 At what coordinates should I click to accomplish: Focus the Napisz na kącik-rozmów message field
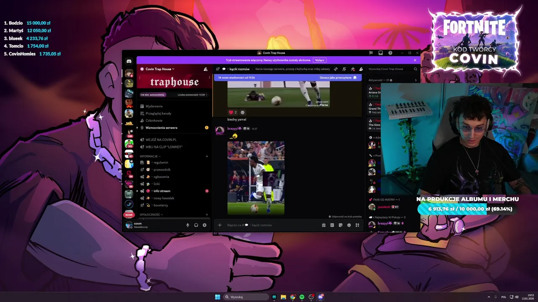tap(273, 225)
